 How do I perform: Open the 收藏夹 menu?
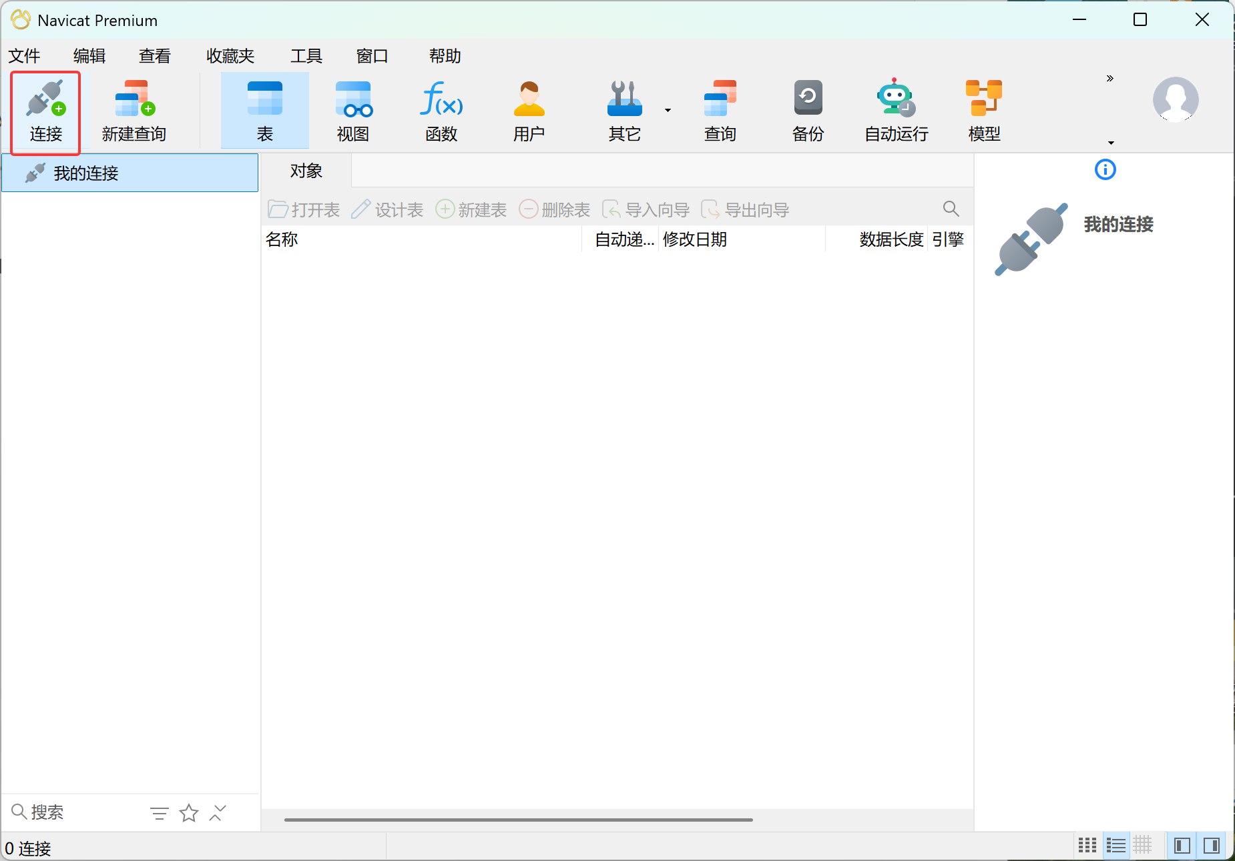pos(230,56)
